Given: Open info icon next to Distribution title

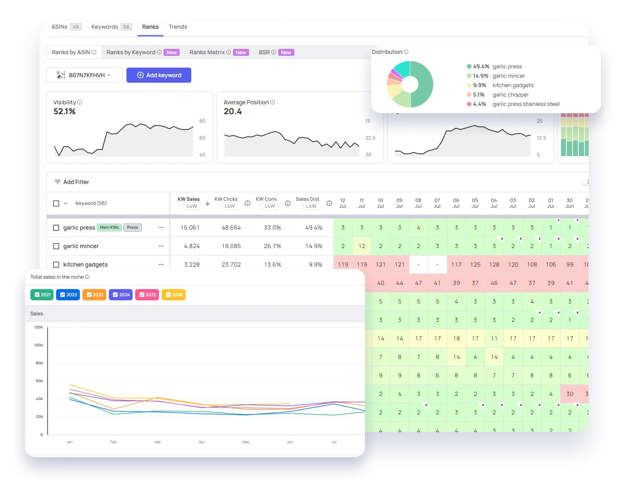Looking at the screenshot, I should (406, 52).
